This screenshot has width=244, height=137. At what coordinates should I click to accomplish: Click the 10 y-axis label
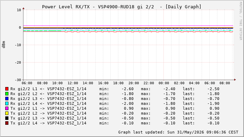pyautogui.click(x=19, y=10)
